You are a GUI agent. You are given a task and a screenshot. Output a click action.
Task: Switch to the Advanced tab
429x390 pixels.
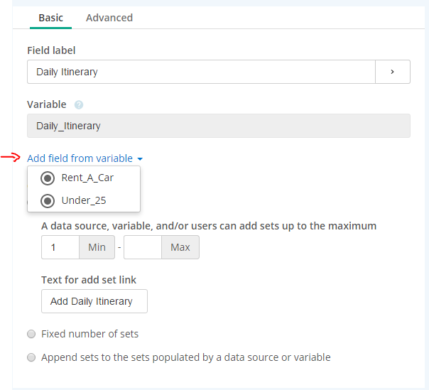pyautogui.click(x=109, y=18)
